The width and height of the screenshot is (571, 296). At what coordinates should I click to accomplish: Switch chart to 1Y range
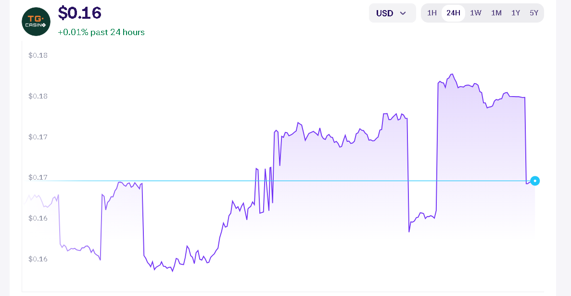tap(516, 13)
